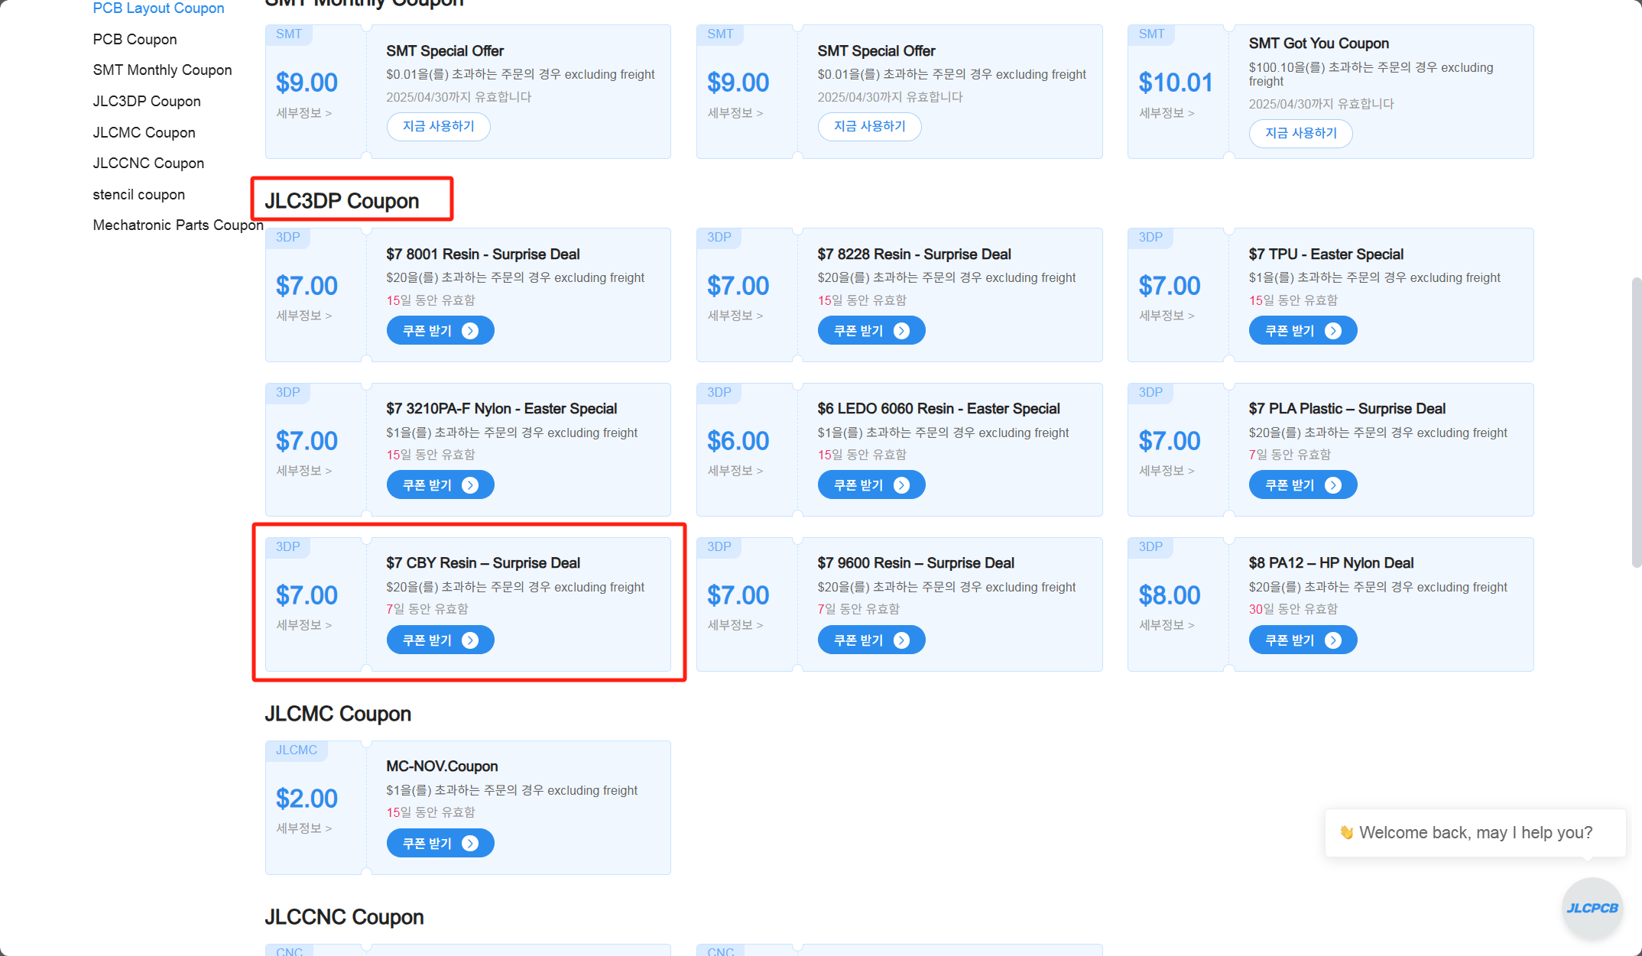Screen dimensions: 1642x956
Task: Get the $7 9600 Resin coupon
Action: click(x=871, y=640)
